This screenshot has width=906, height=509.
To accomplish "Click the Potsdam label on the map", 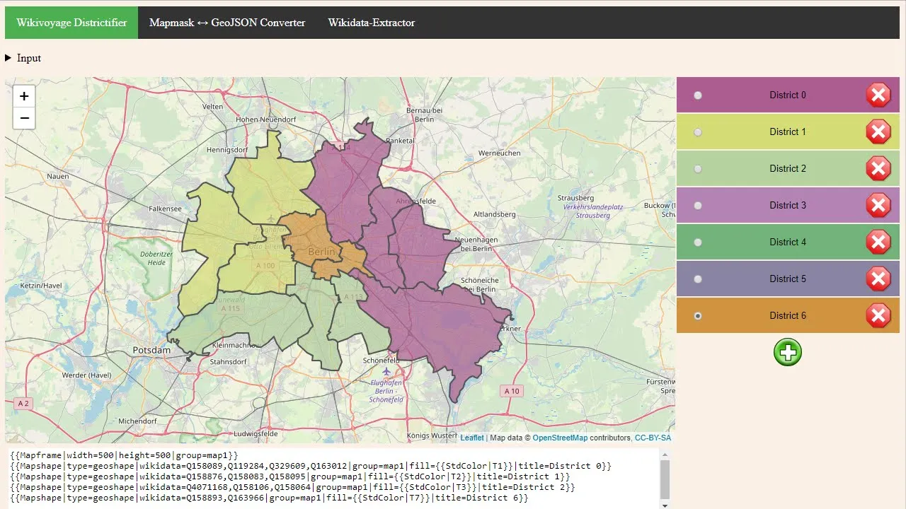I will [151, 350].
